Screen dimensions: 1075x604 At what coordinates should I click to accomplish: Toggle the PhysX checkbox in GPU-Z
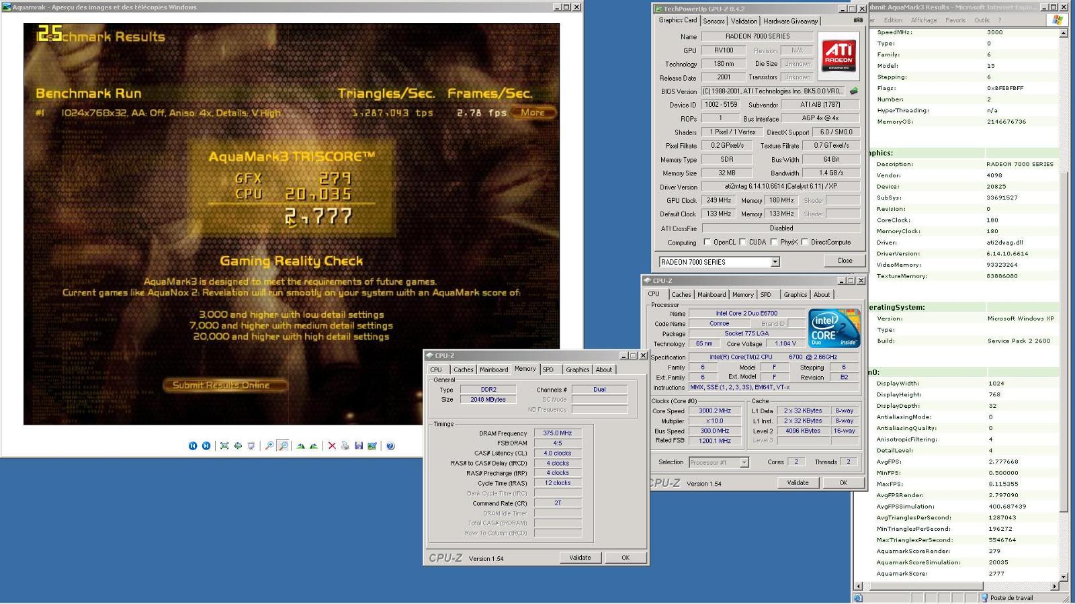pyautogui.click(x=774, y=242)
